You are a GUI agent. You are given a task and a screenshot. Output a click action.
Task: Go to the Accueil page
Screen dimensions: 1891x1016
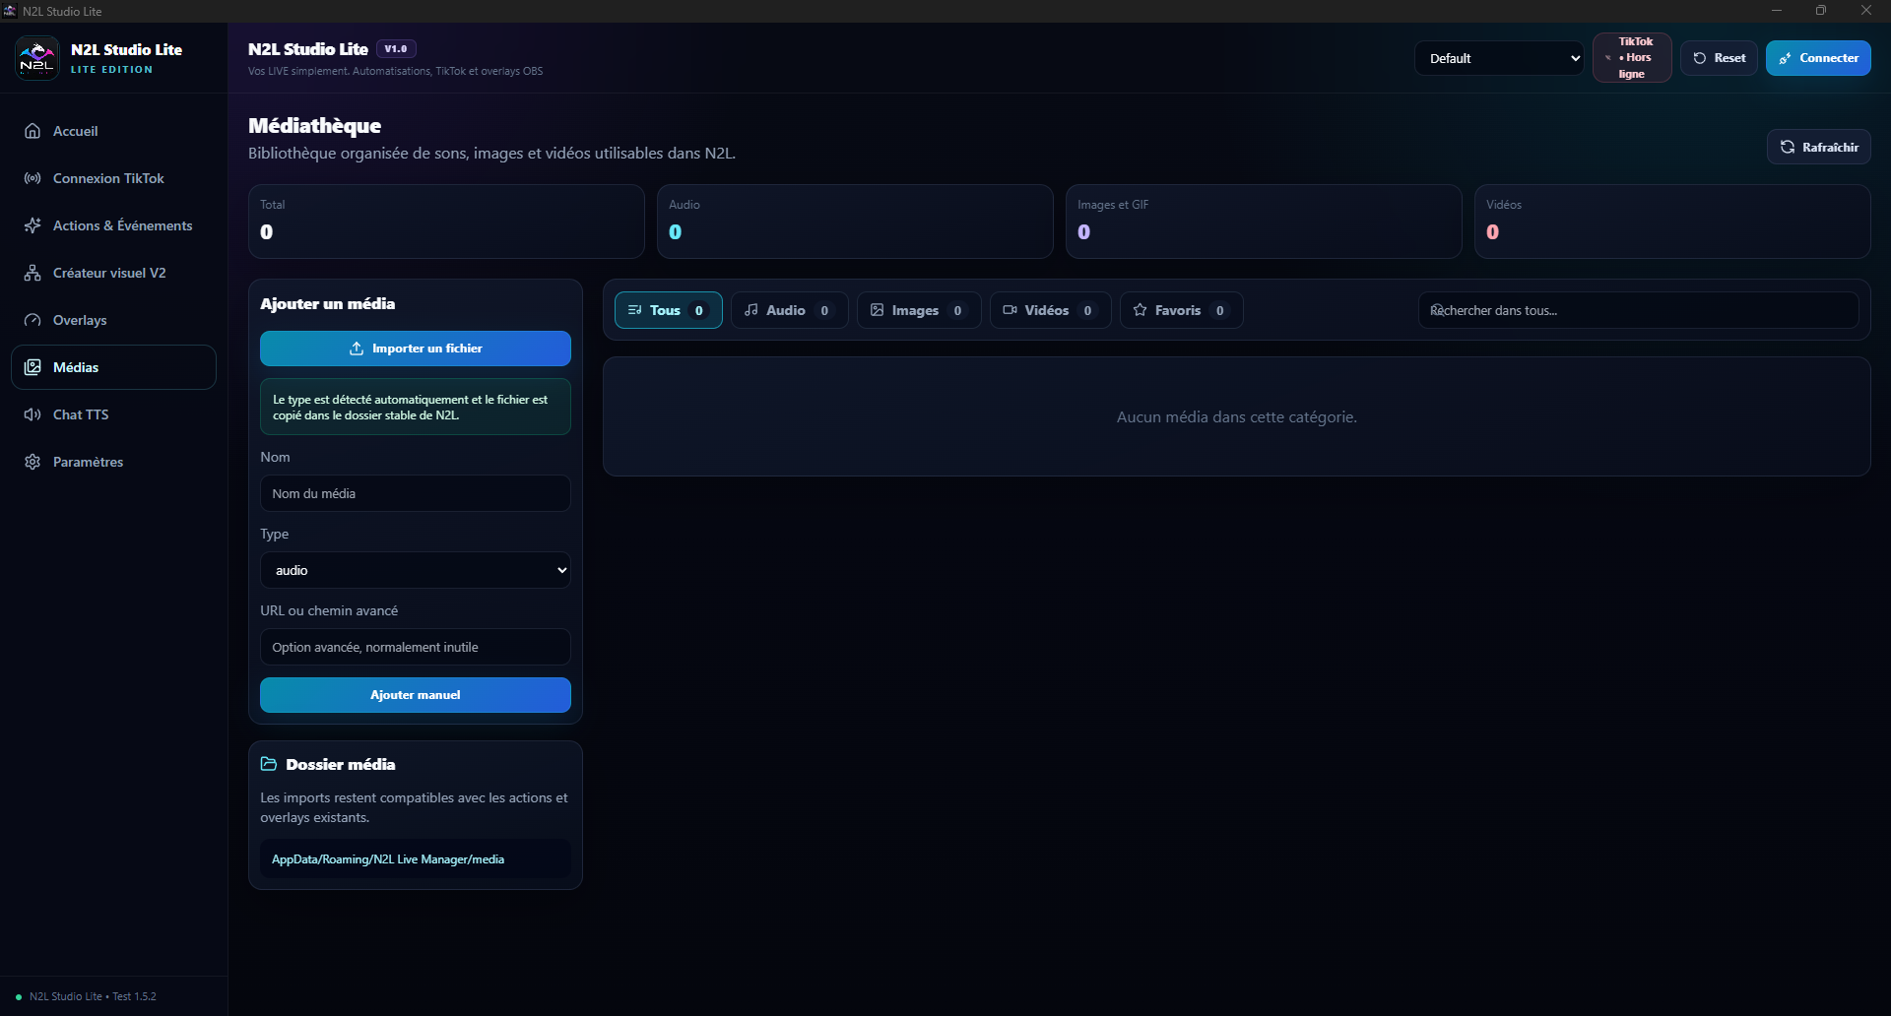pyautogui.click(x=114, y=131)
